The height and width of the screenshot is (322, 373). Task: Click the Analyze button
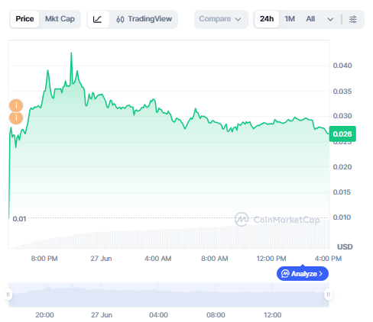[303, 274]
